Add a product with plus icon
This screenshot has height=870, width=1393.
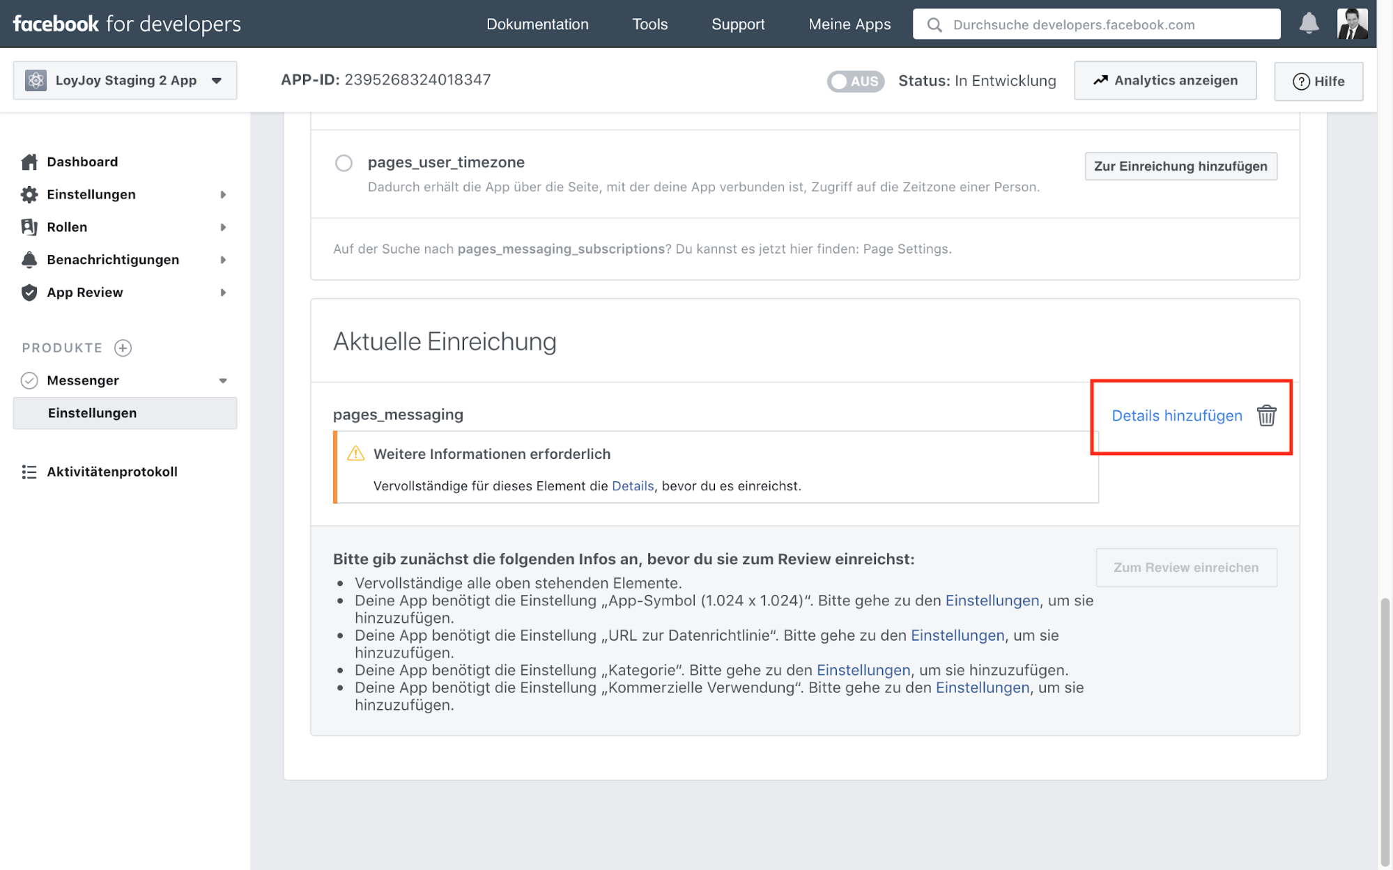pos(123,348)
